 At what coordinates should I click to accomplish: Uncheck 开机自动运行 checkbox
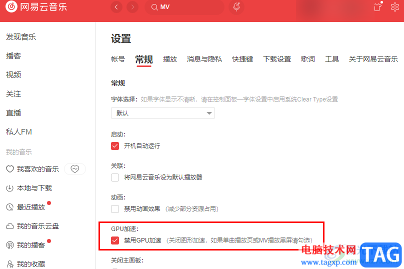click(115, 146)
